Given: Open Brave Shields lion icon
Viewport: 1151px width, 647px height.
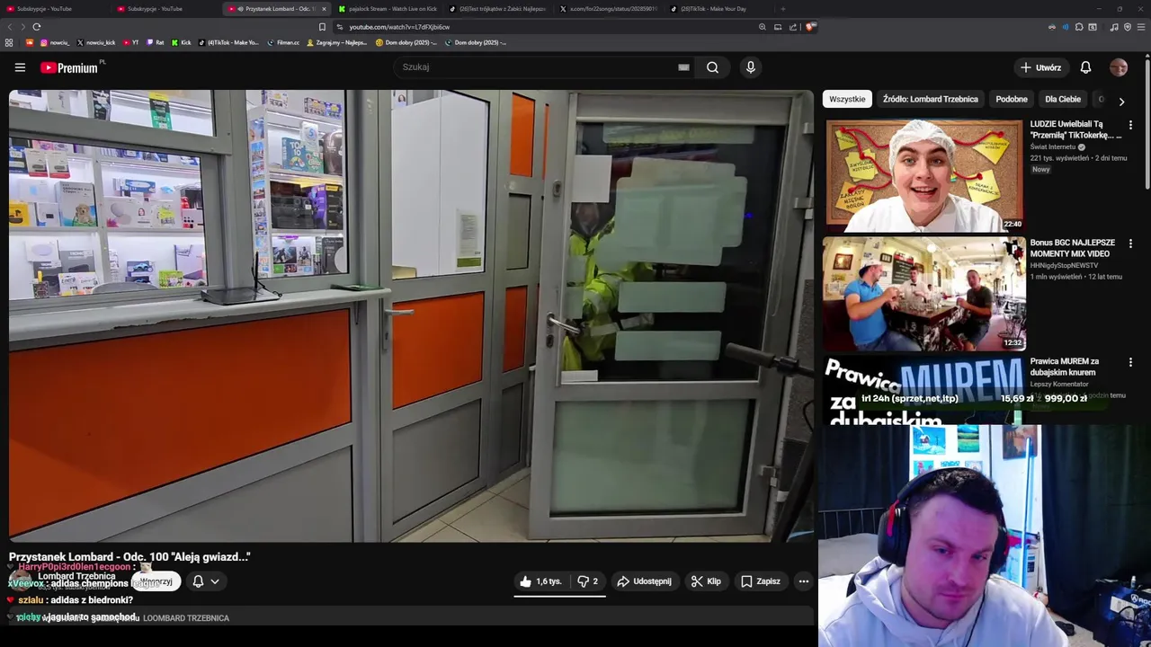Looking at the screenshot, I should tap(810, 27).
